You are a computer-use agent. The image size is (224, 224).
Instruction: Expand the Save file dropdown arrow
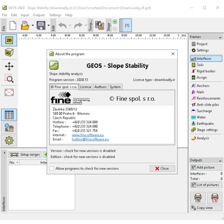click(48, 25)
